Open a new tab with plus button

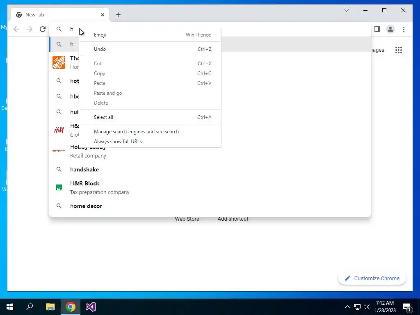tap(118, 15)
